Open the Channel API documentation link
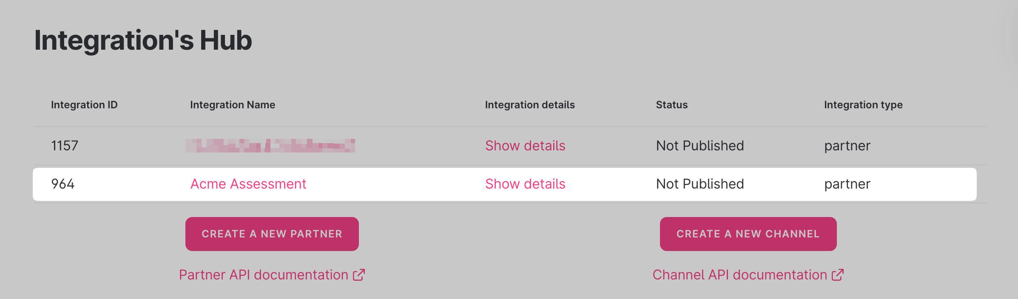Screen dimensions: 1018x299 pos(739,275)
